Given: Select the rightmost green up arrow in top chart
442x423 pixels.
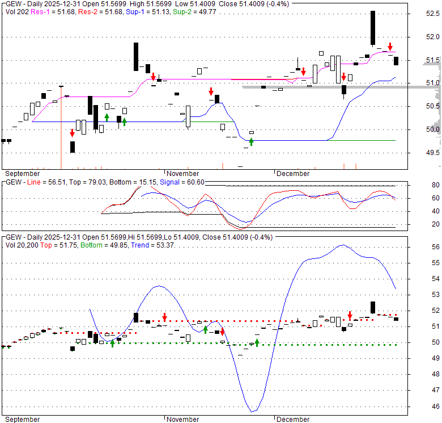Looking at the screenshot, I should (x=251, y=141).
